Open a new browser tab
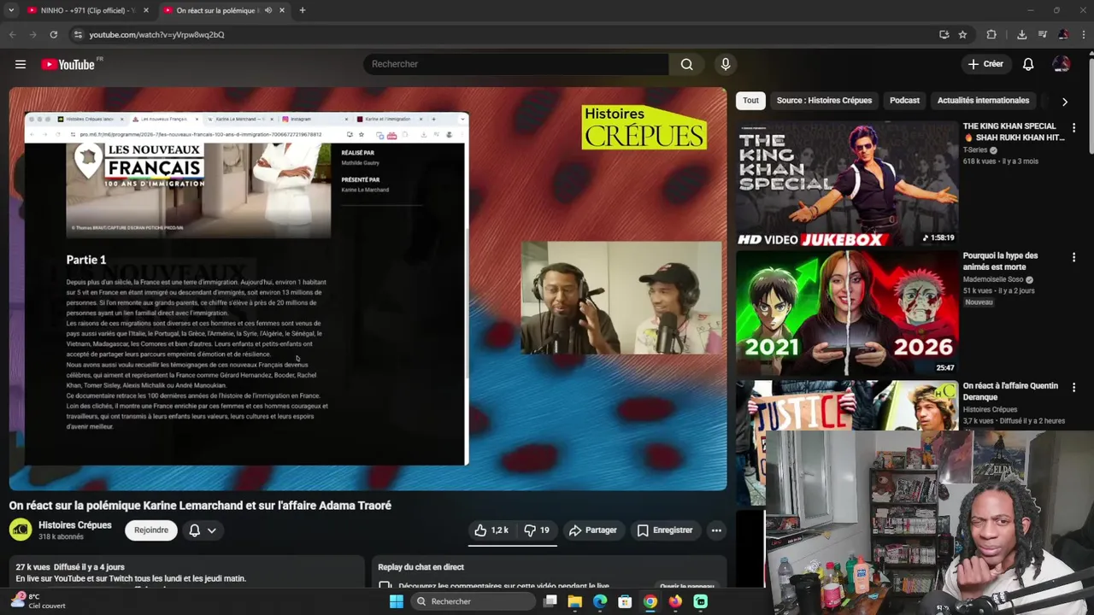This screenshot has width=1094, height=615. [302, 10]
